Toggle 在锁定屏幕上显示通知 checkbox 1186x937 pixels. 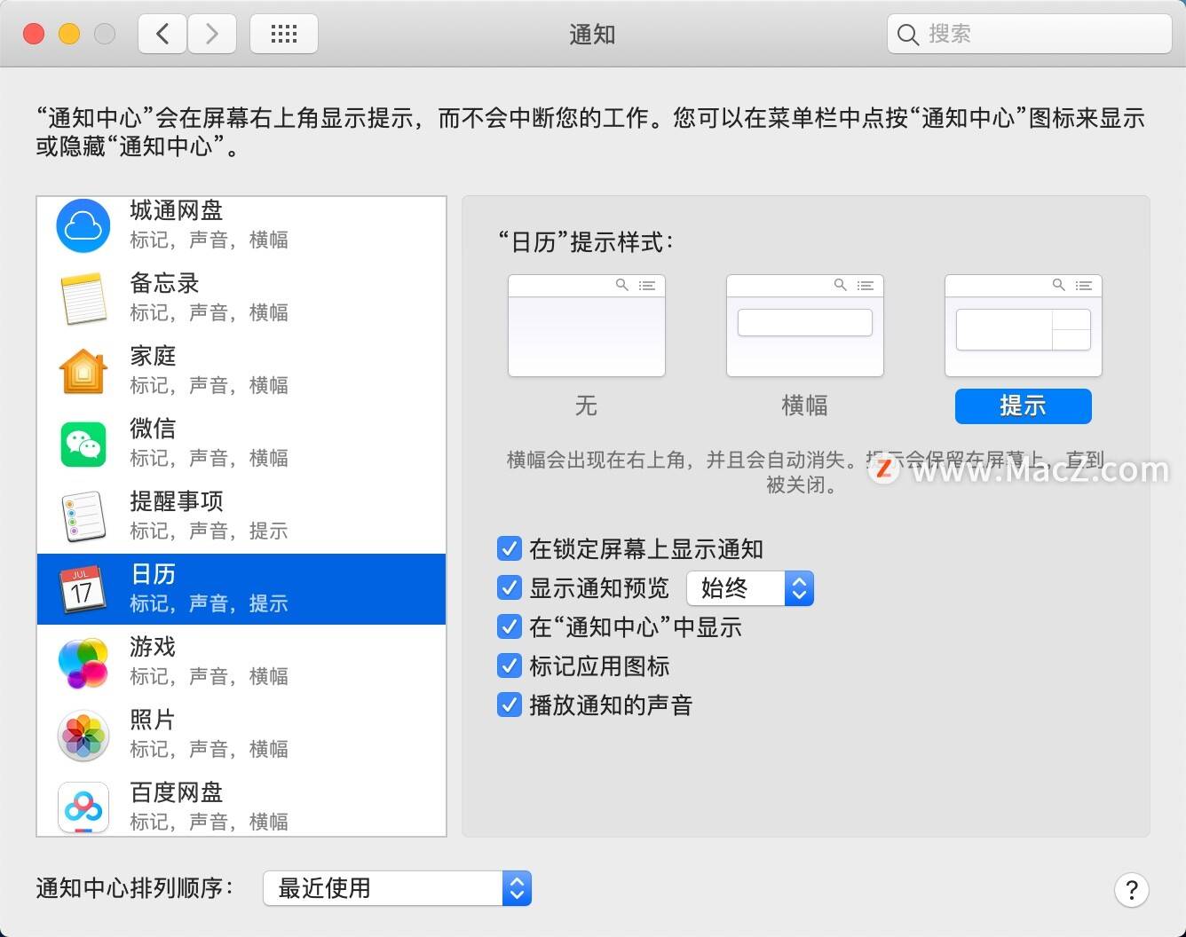click(510, 548)
